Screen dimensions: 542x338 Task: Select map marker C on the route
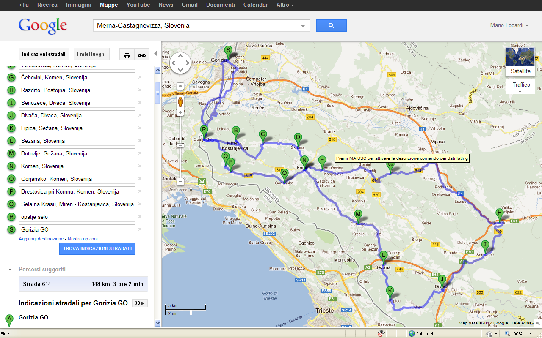[263, 136]
